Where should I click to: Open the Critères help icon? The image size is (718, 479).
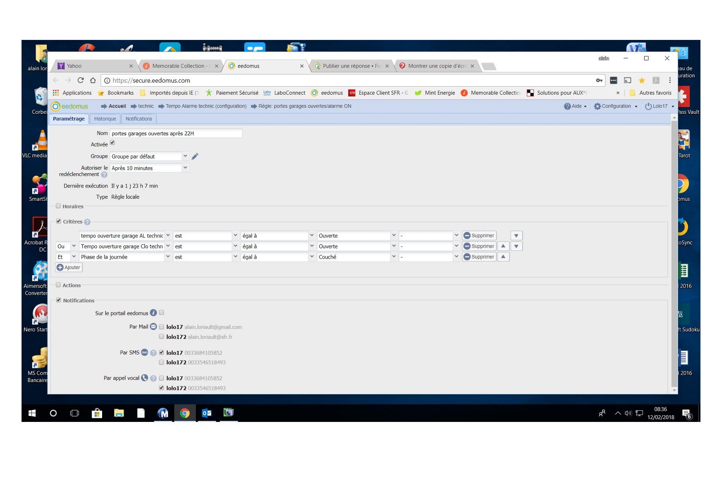coord(87,222)
